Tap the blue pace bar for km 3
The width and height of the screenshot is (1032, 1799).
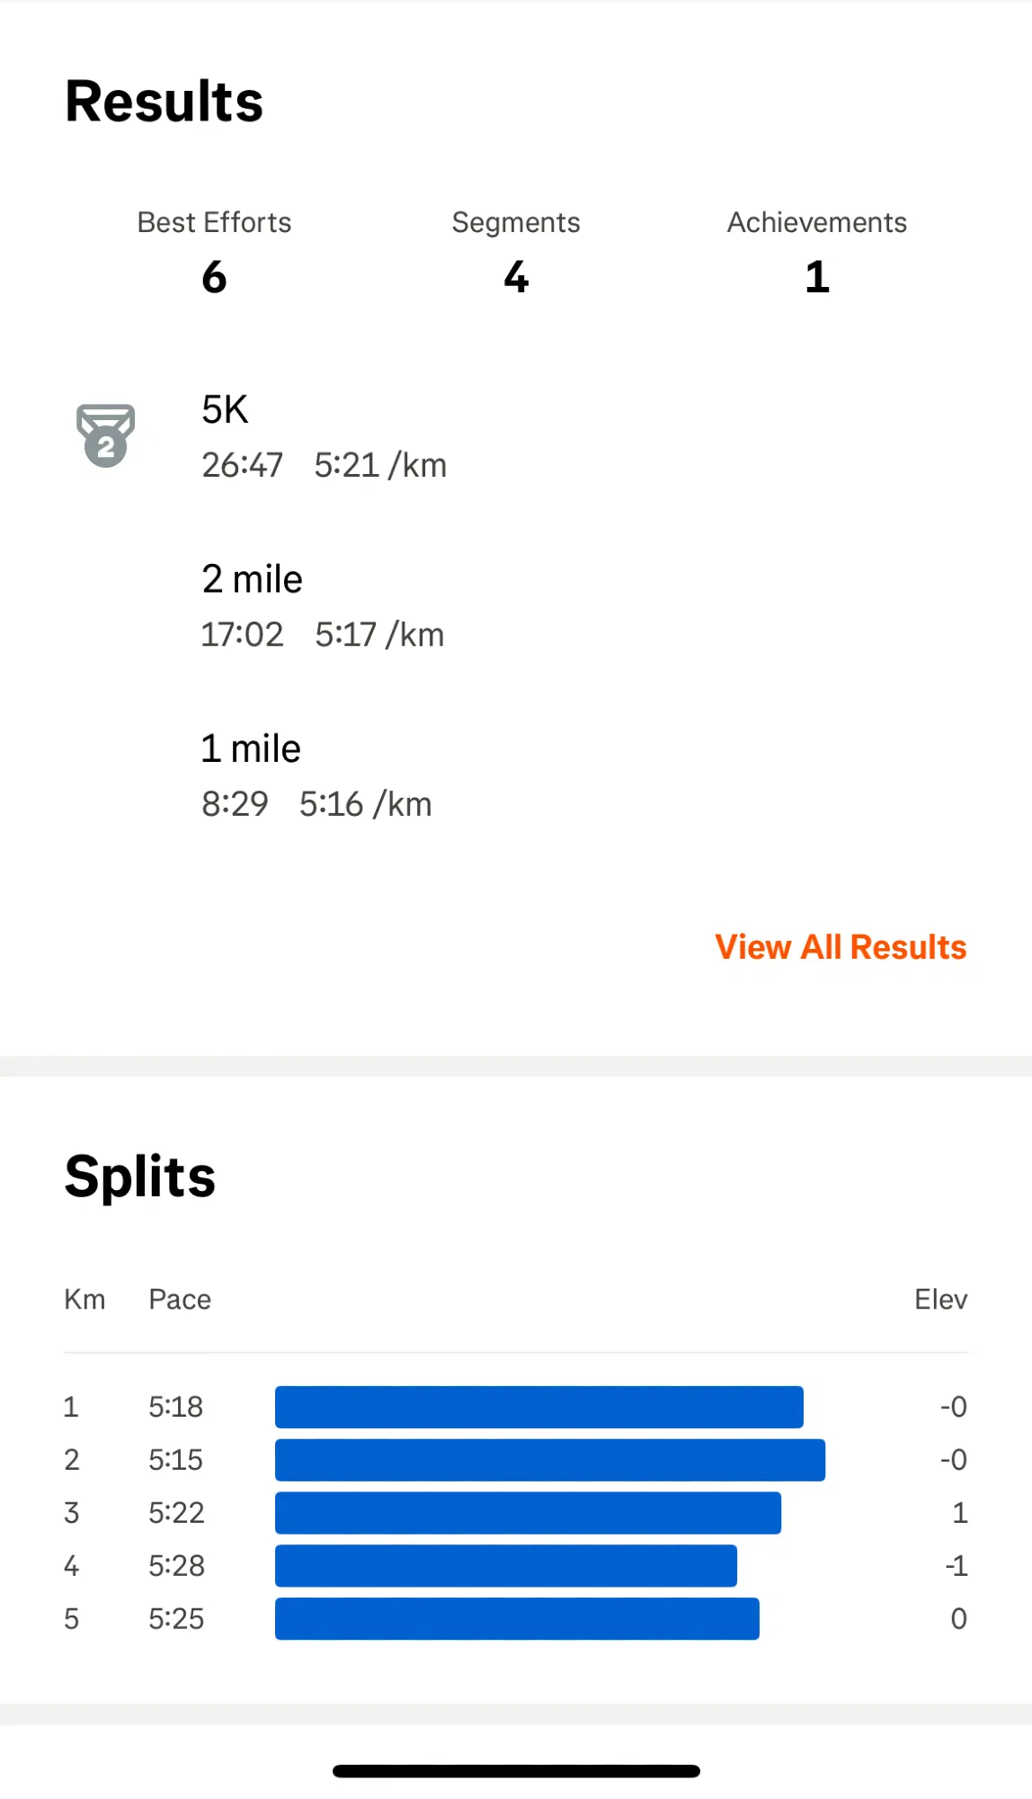[x=528, y=1513]
